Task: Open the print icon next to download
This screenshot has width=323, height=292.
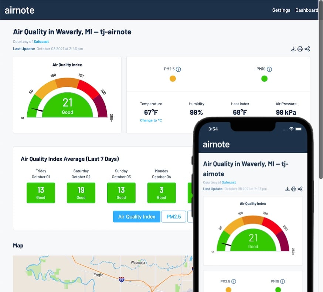Action: 300,49
